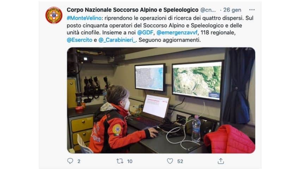The image size is (301, 169).
Task: Click the satellite map monitor in the photo
Action: pos(197,80)
